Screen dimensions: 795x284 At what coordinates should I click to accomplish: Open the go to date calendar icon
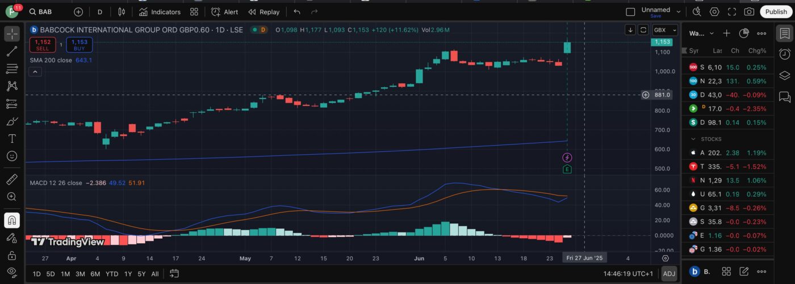174,274
